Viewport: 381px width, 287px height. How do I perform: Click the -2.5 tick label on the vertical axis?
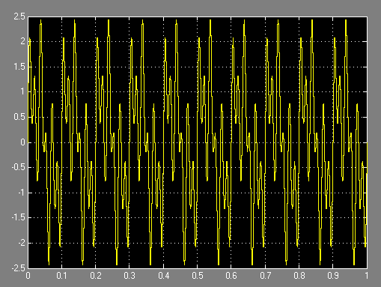[x=19, y=268]
